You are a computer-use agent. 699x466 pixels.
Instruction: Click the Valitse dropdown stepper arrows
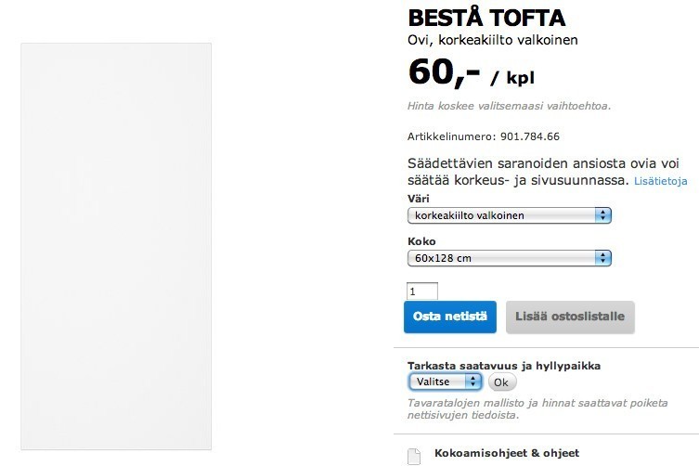click(x=473, y=382)
